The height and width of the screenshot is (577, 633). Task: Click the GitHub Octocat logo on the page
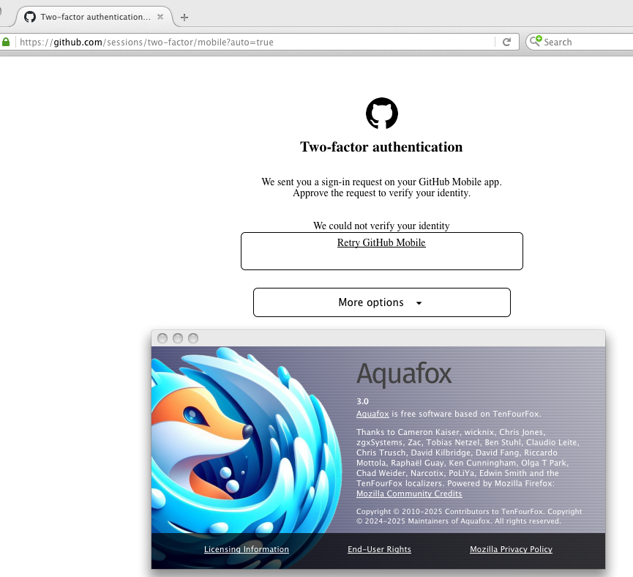pyautogui.click(x=382, y=113)
